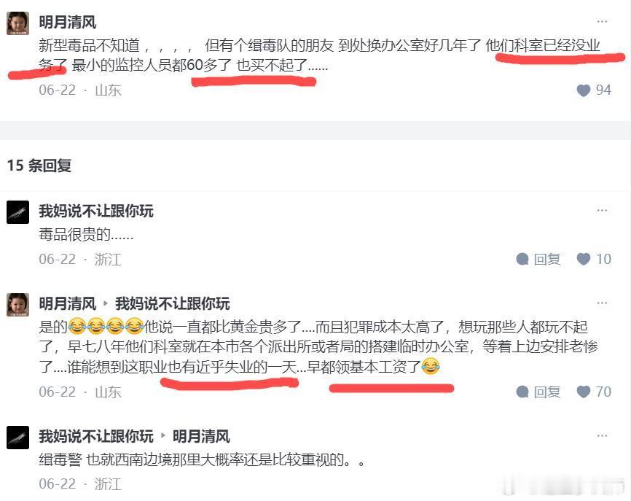
Task: Open the dark avatar beside the 缉毒警 reply
Action: click(x=17, y=438)
